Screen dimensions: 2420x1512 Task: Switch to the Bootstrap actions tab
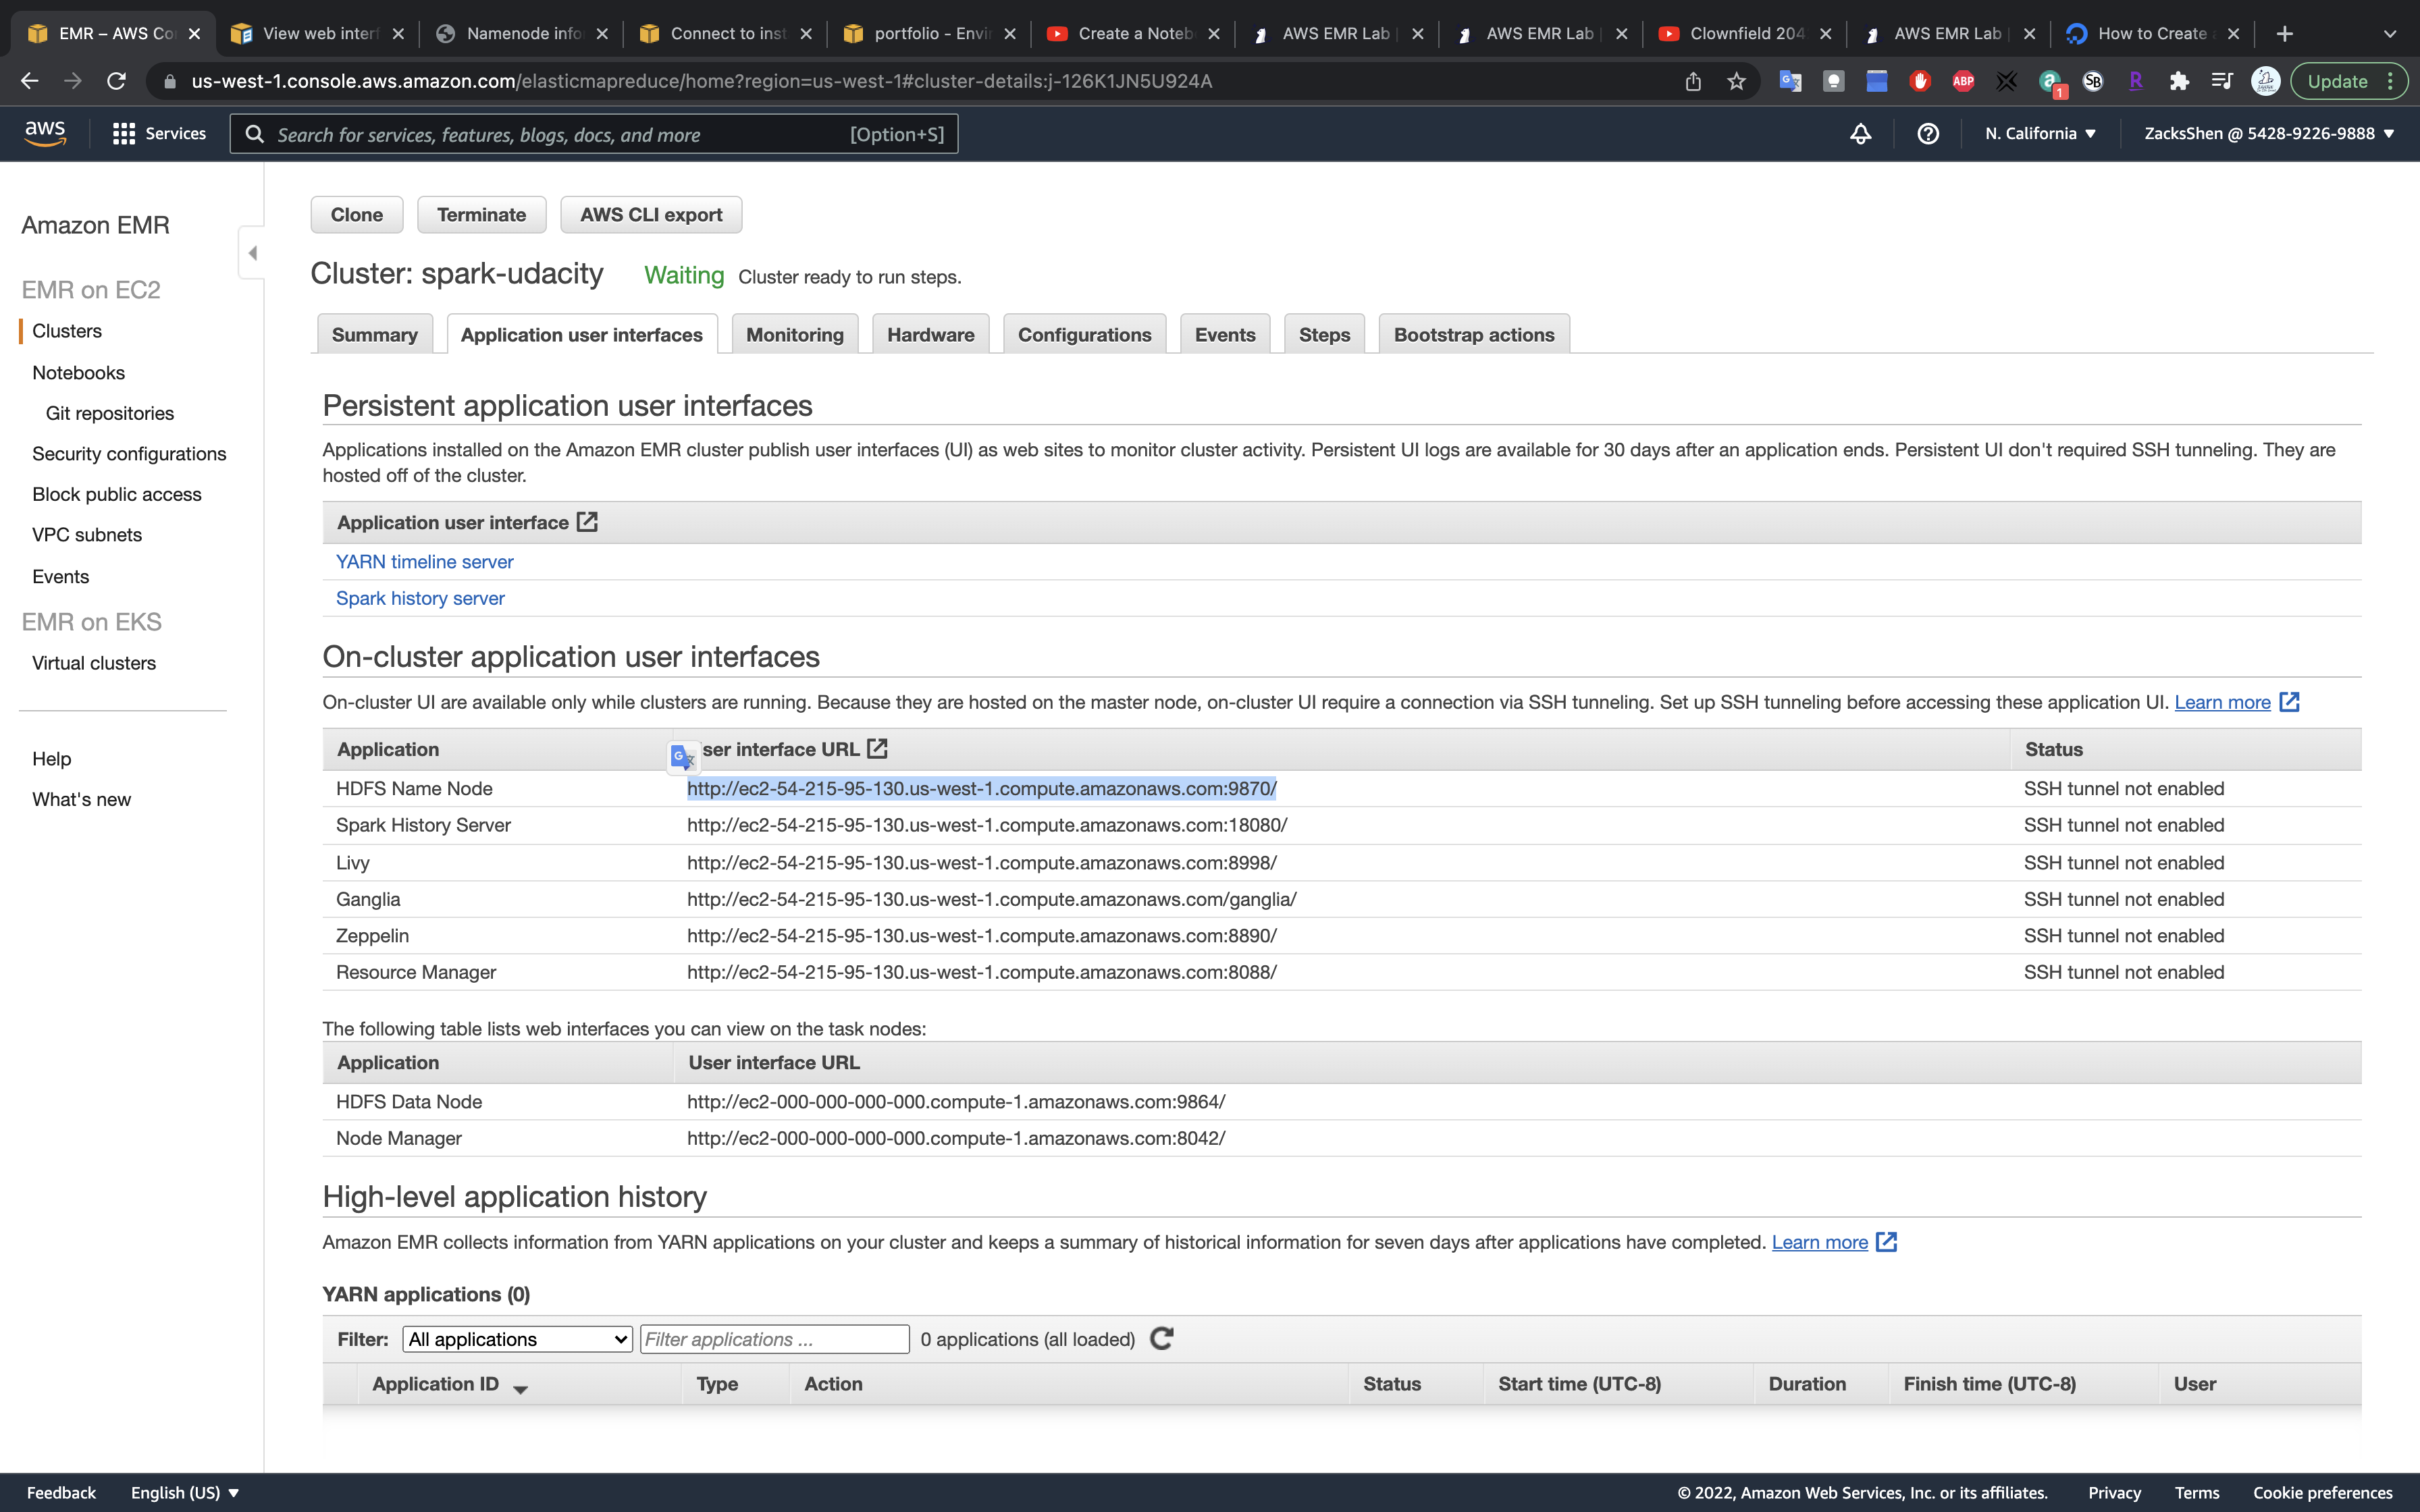(1473, 335)
